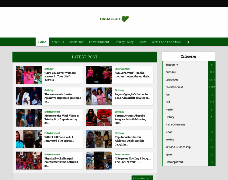
Task: Click the NaijaLegit logo
Action: (x=114, y=19)
